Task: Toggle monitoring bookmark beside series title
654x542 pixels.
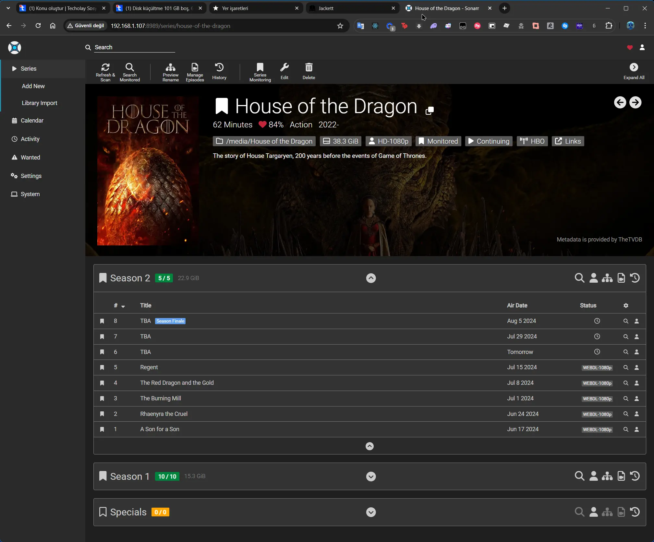Action: [x=222, y=106]
